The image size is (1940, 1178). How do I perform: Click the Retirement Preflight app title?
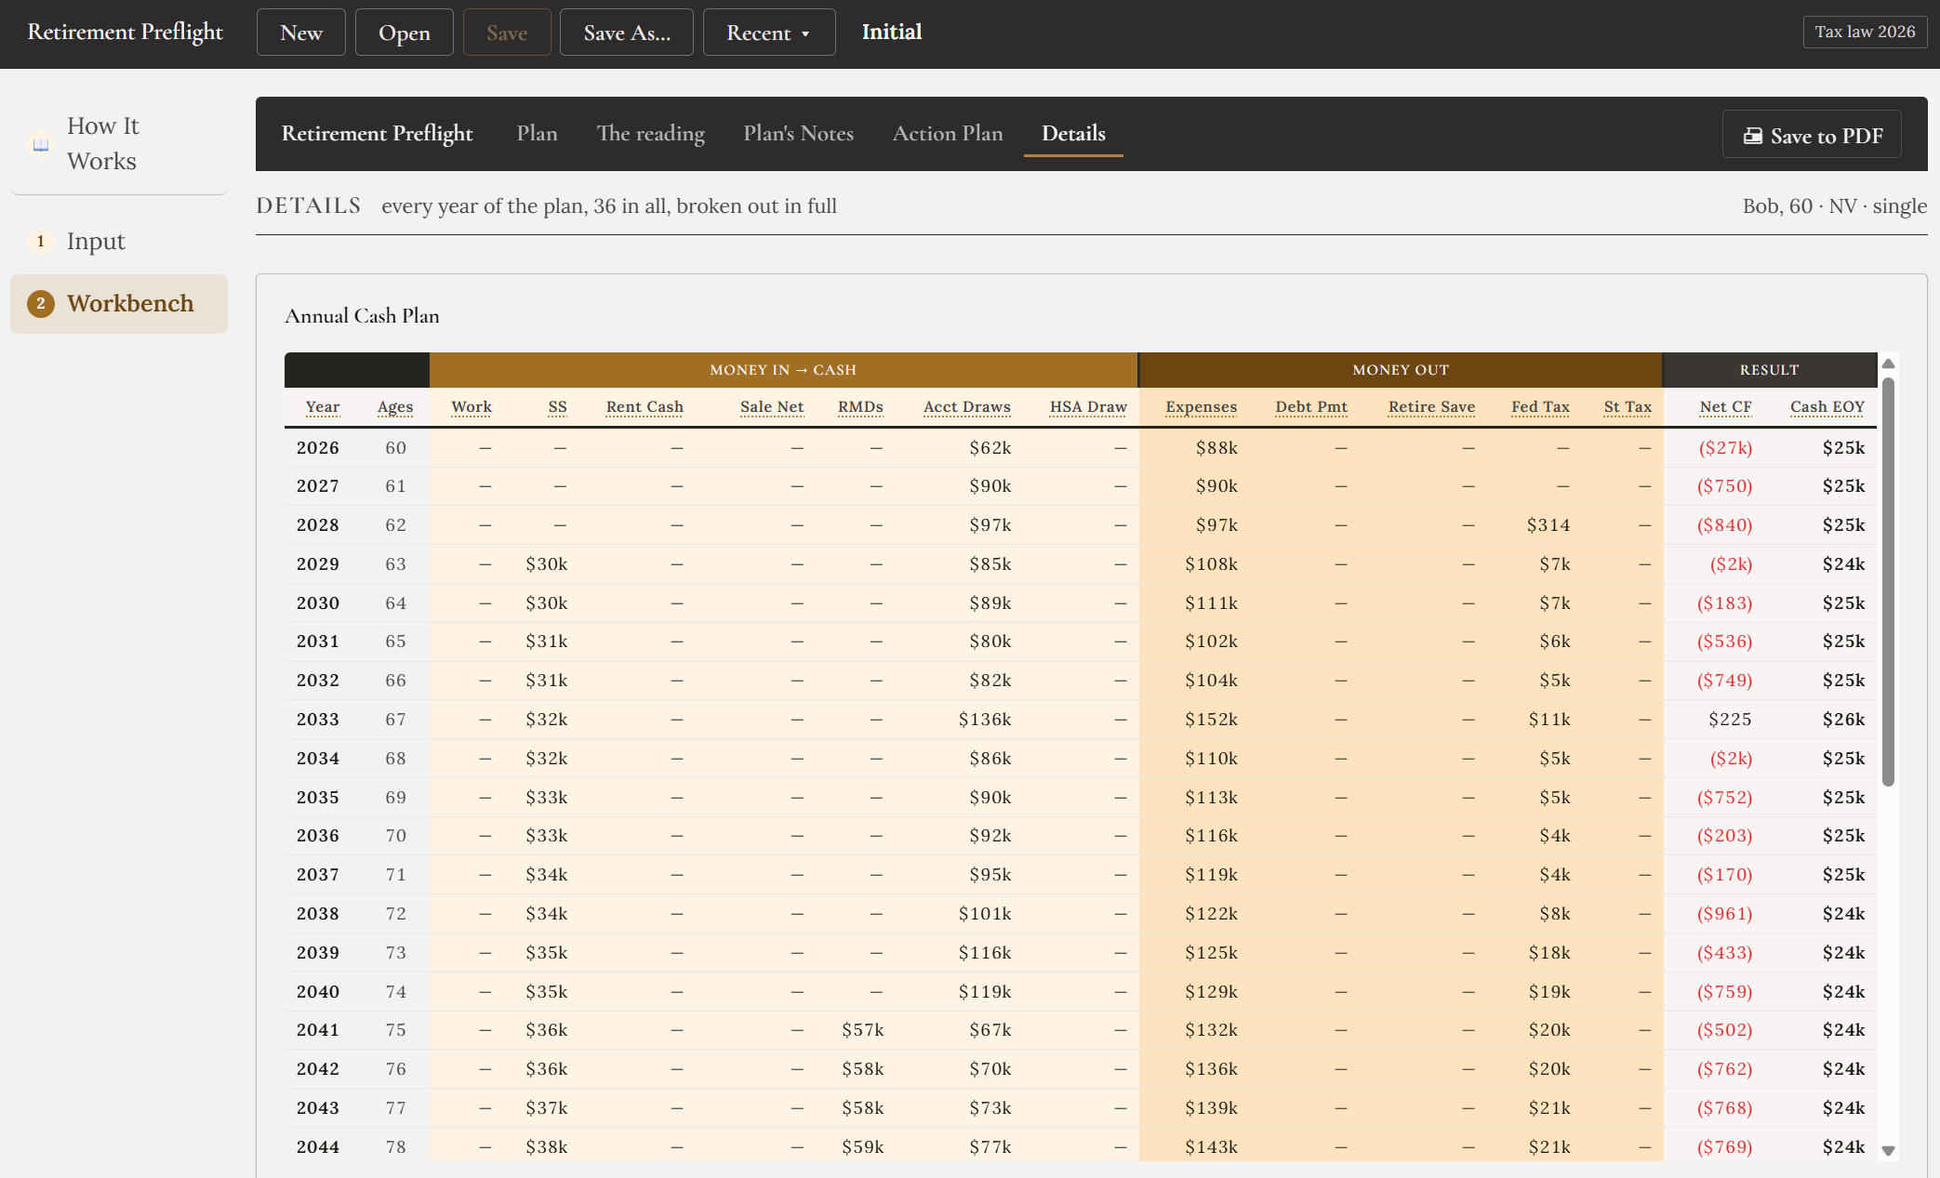126,32
